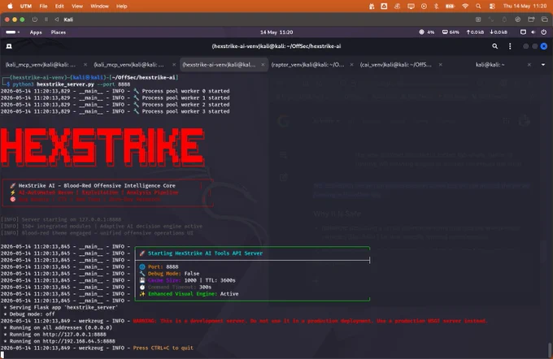553x359 pixels.
Task: Click the 'Debug Mode: False' line
Action: click(x=169, y=274)
